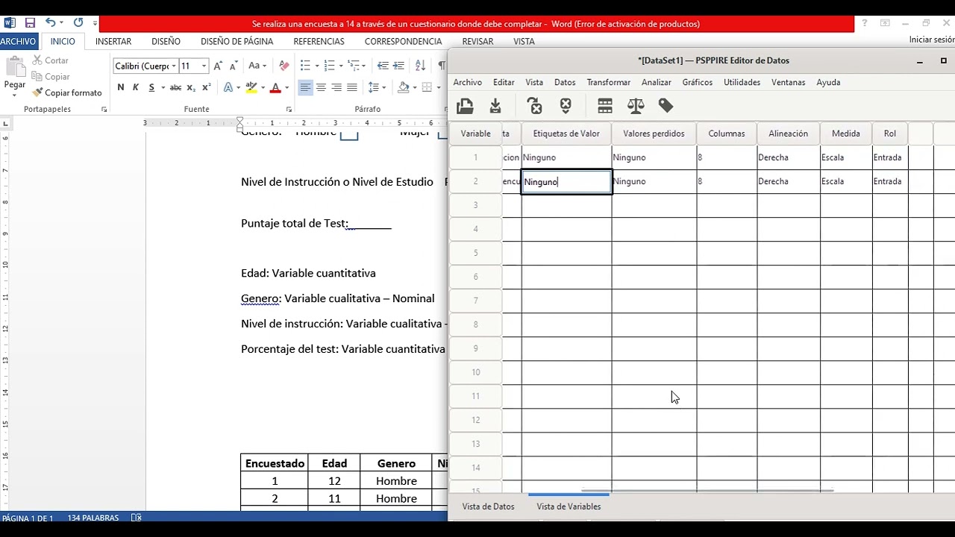Switch to the DISEÑO DE PÁGINA tab
The height and width of the screenshot is (537, 955).
[237, 42]
